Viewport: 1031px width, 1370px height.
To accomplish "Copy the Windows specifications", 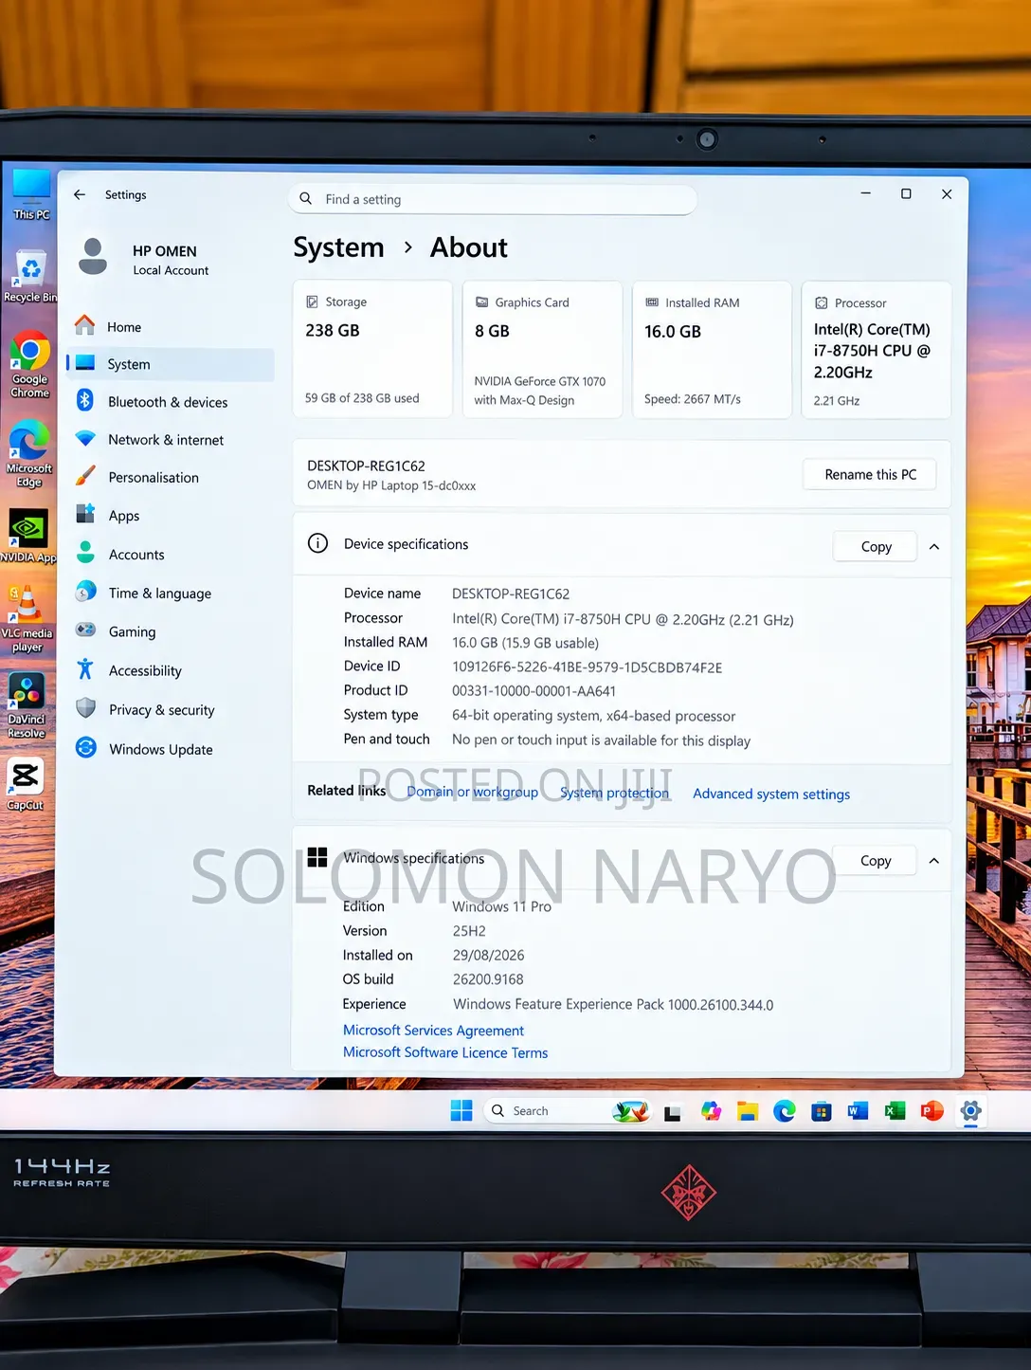I will [x=875, y=861].
